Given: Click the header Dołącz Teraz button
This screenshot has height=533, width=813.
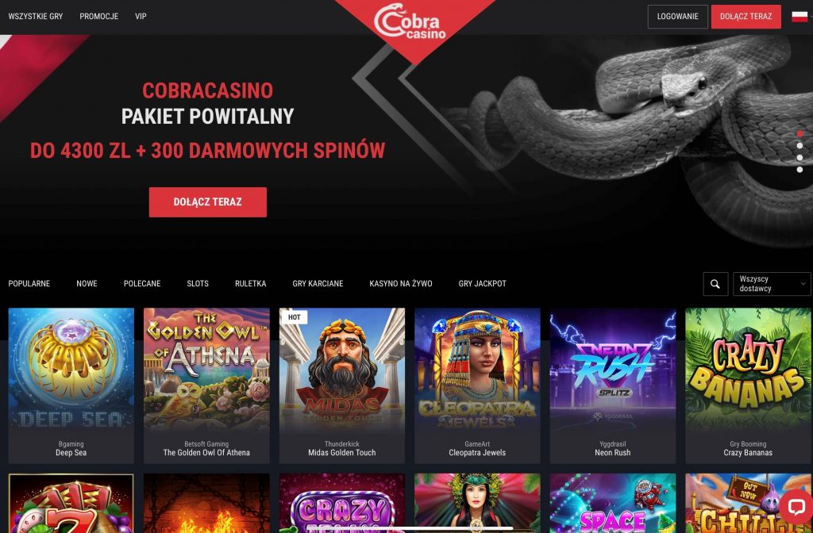Looking at the screenshot, I should click(746, 17).
